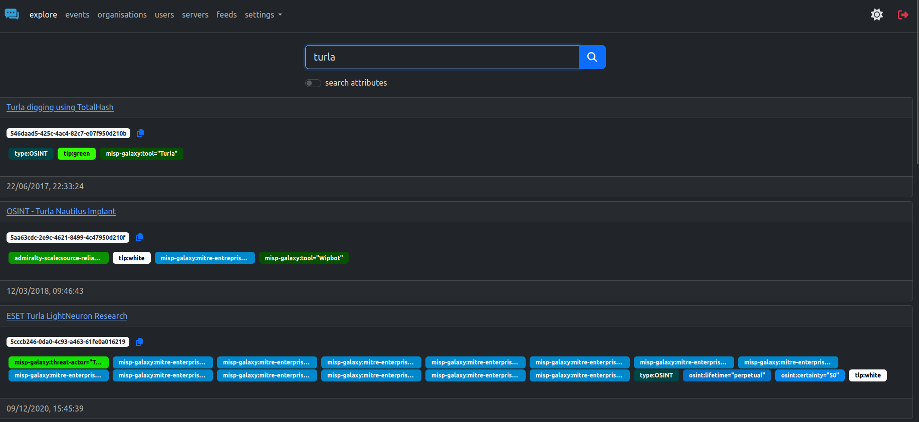Click type:OSINT tag in LightNeuron event
Viewport: 919px width, 422px height.
(656, 375)
